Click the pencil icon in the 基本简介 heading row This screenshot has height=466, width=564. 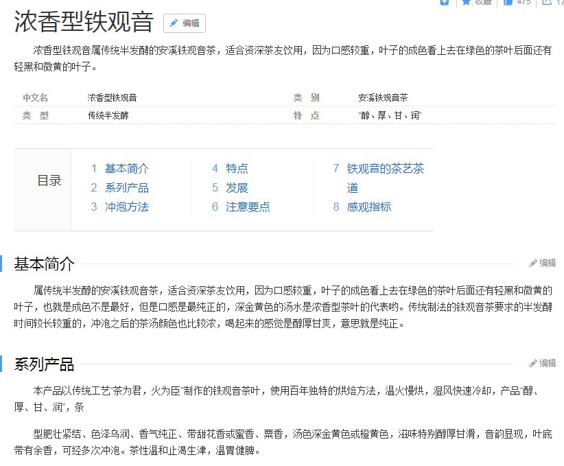click(533, 263)
